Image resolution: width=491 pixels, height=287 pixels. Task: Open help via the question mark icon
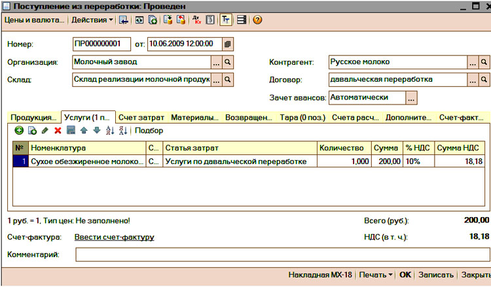pyautogui.click(x=257, y=20)
